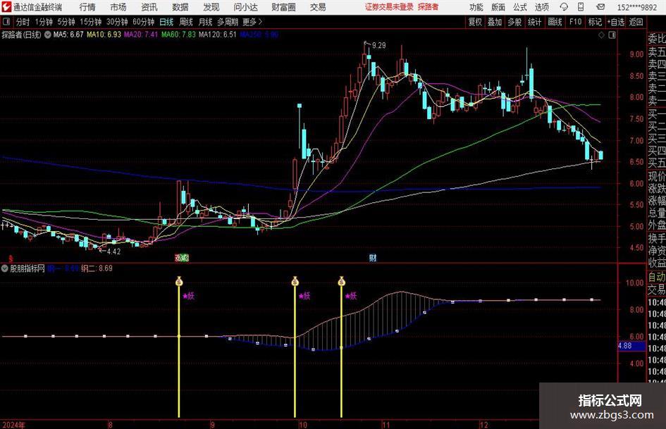Image resolution: width=666 pixels, height=429 pixels.
Task: Open the 市场 menu
Action: [x=118, y=7]
